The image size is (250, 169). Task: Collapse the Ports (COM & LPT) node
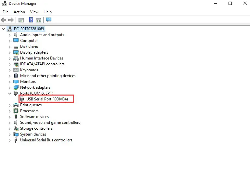tap(10, 93)
